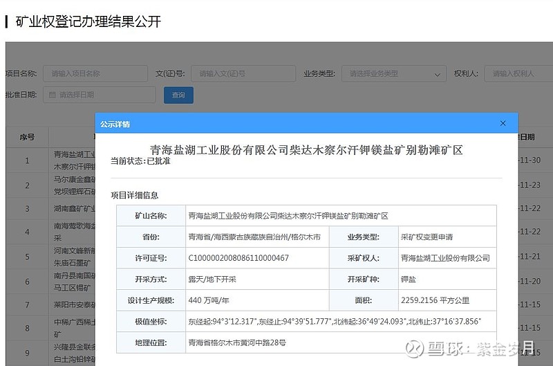Viewport: 553px width, 366px height.
Task: Click the 440 万吨/年 production scale value
Action: click(209, 300)
